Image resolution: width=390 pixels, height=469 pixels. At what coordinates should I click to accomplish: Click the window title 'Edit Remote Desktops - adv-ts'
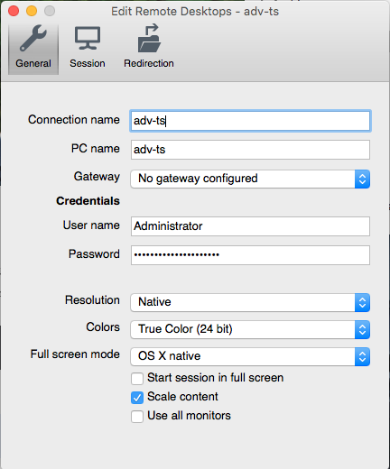click(x=195, y=12)
